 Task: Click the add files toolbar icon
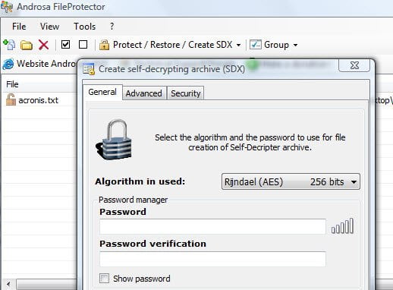click(9, 45)
